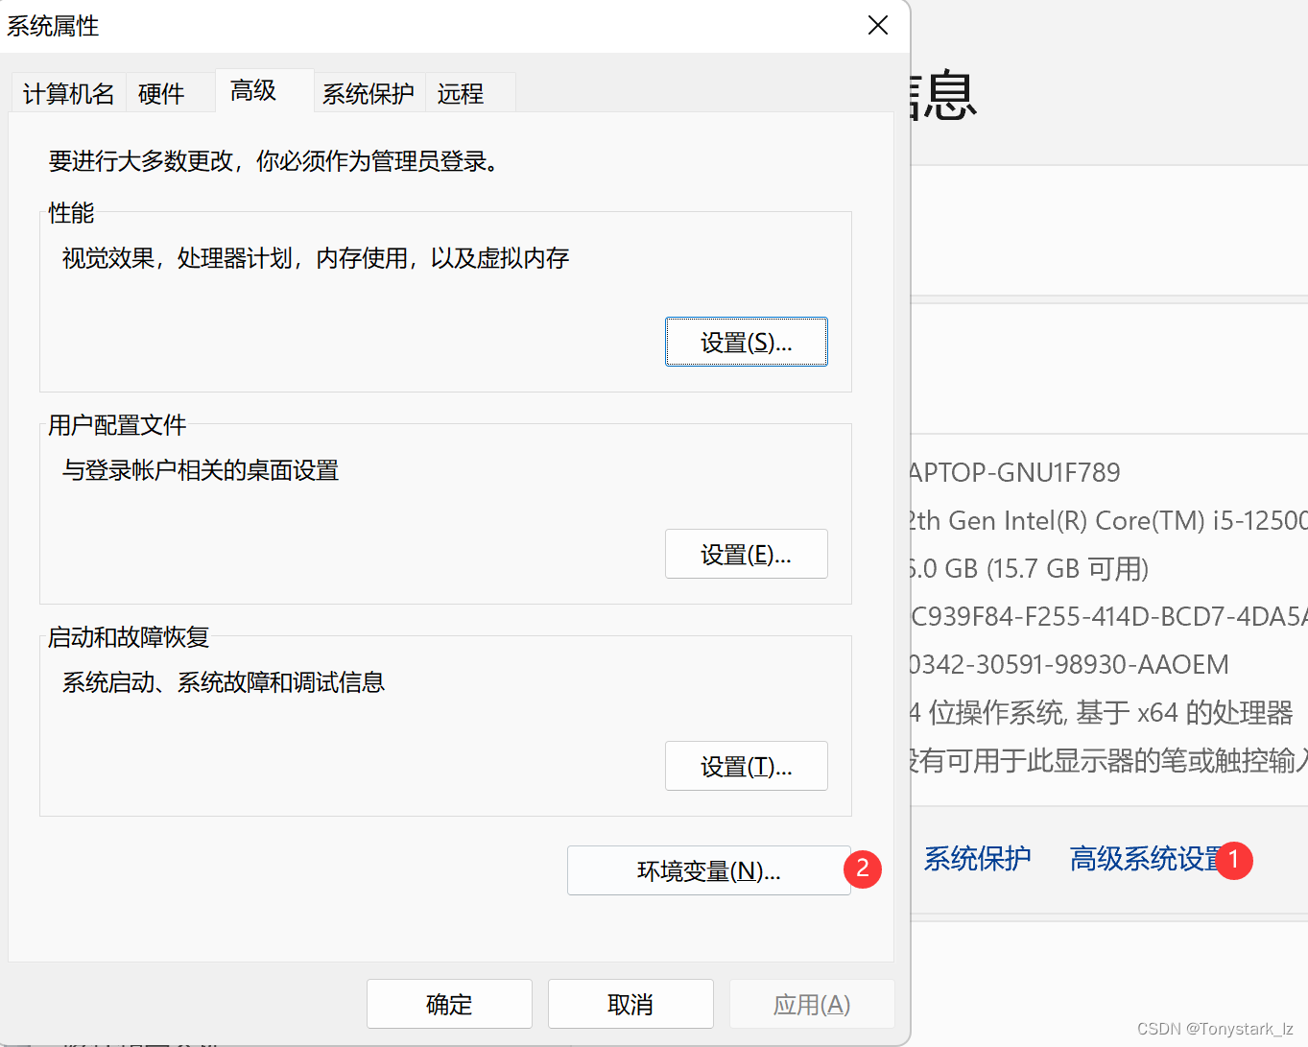Dismiss dialog with 取消 button
The width and height of the screenshot is (1308, 1047).
point(630,1004)
